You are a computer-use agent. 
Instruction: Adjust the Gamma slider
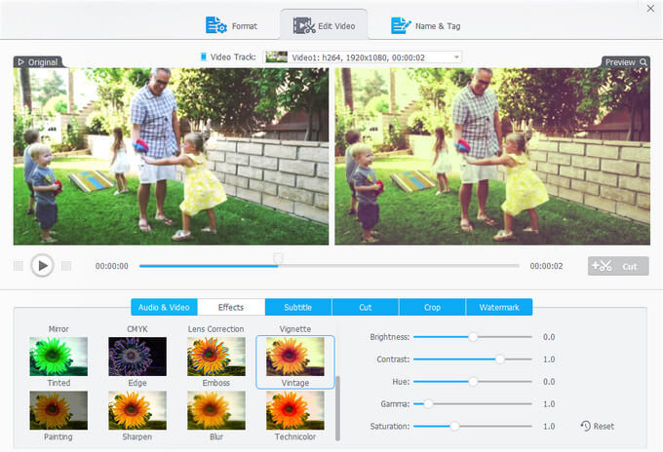(472, 404)
